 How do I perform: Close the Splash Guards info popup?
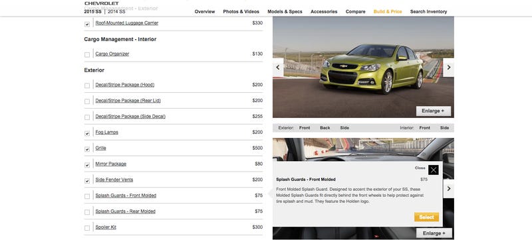[x=434, y=170]
